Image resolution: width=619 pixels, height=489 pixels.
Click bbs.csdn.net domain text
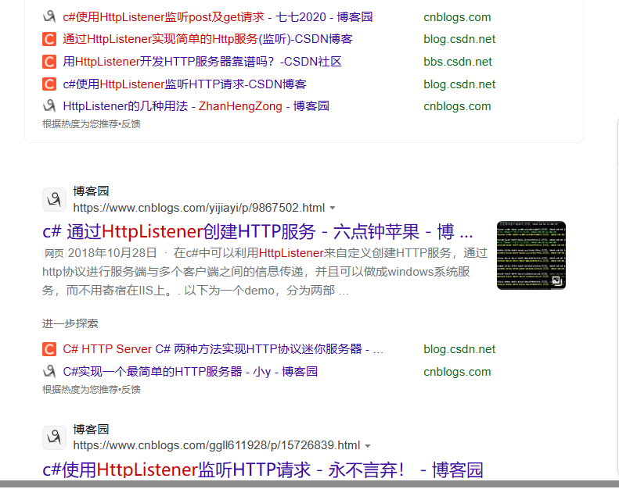[x=458, y=62]
